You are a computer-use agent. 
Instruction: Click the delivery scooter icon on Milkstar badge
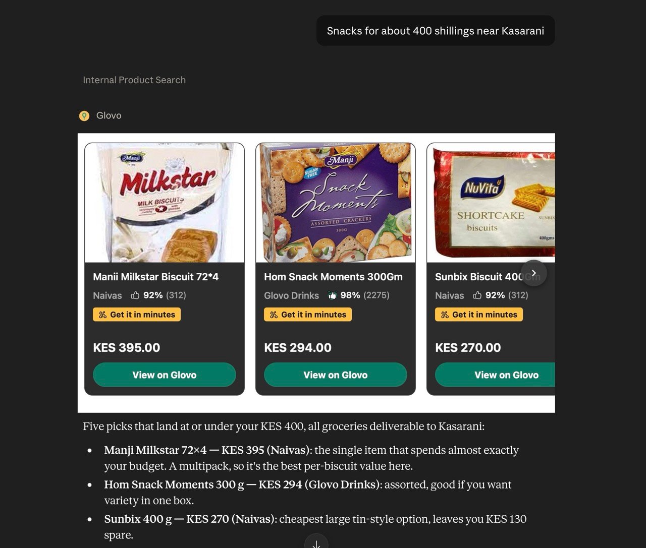(102, 315)
